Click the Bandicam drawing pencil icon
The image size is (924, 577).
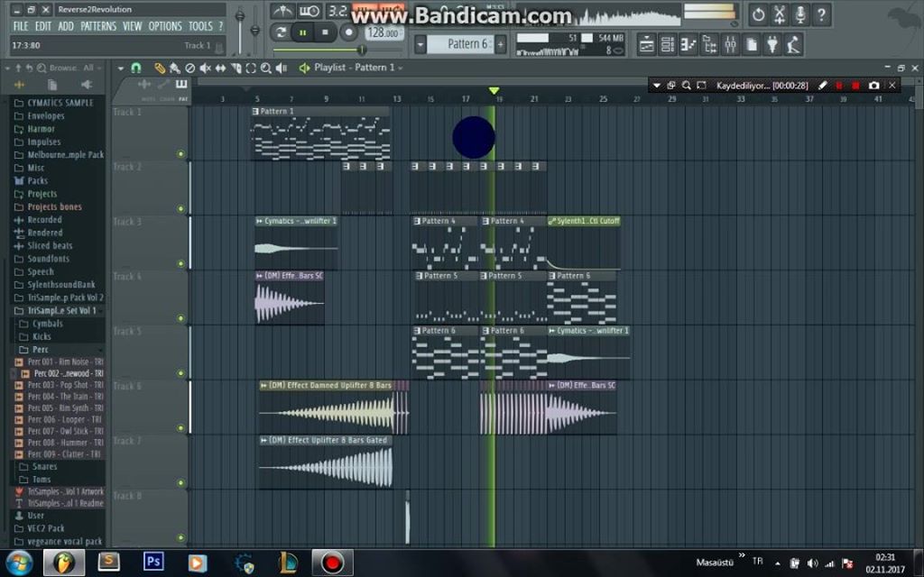(823, 86)
